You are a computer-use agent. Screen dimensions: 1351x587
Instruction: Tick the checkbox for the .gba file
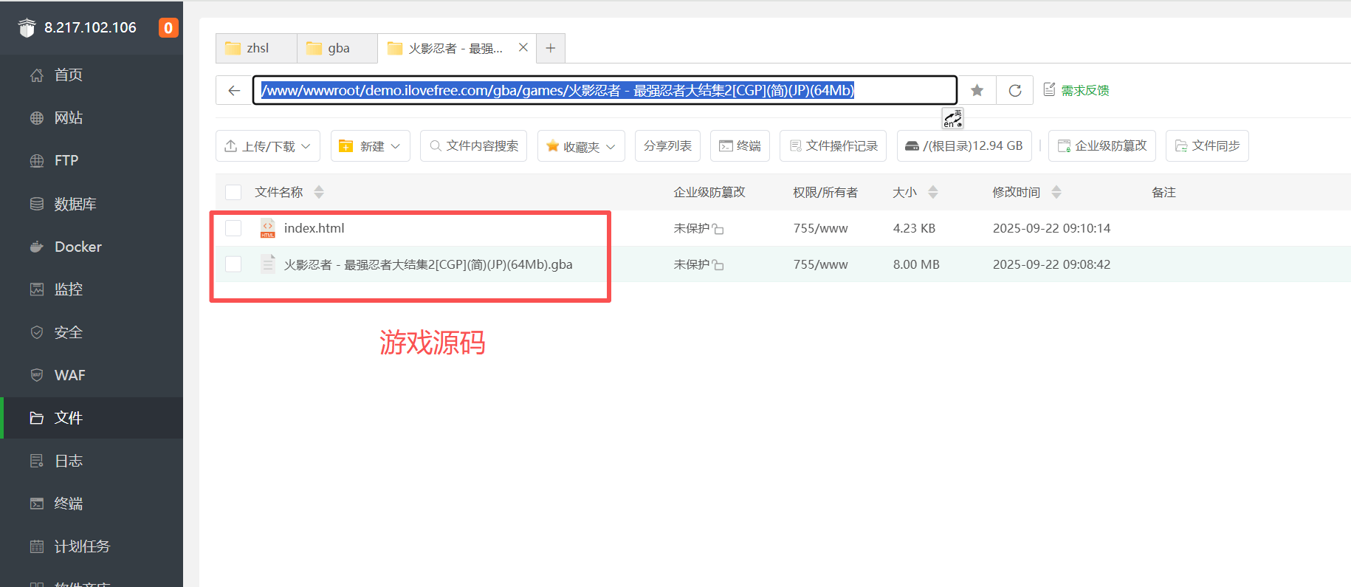tap(233, 264)
